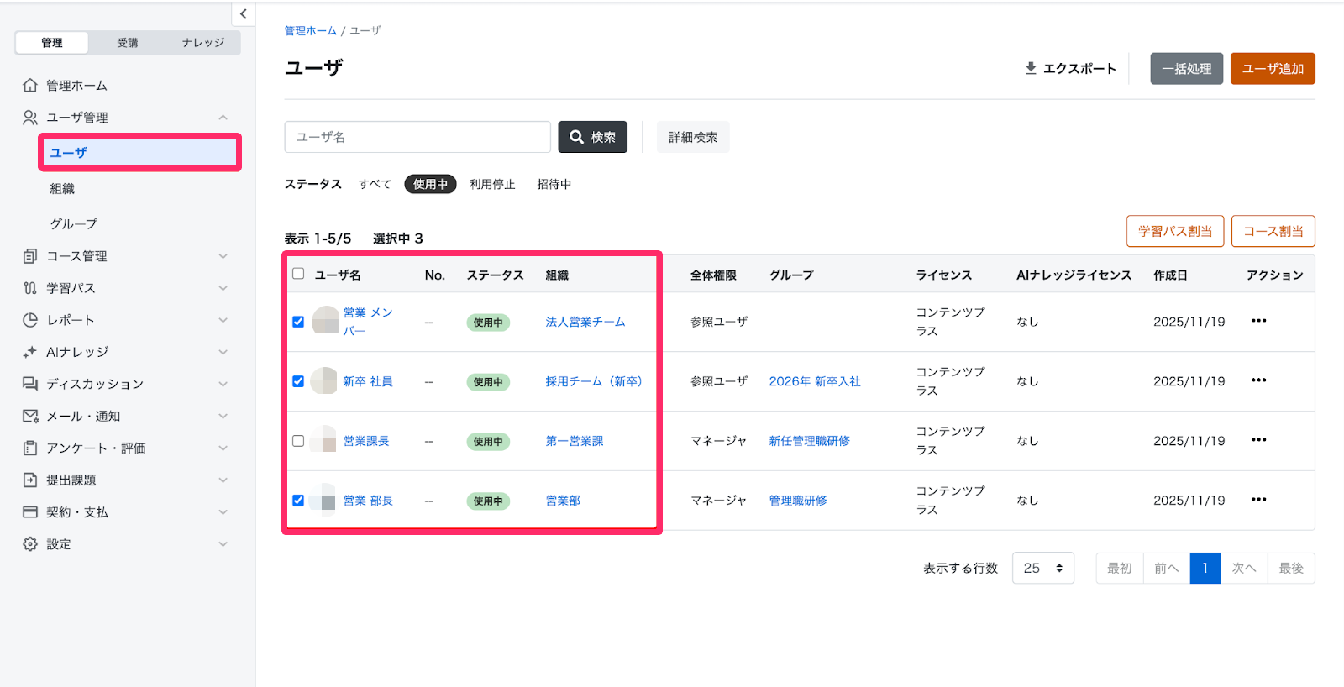Click the submission icon beside 提出課題
Screen dimensions: 1344x687
pyautogui.click(x=30, y=480)
